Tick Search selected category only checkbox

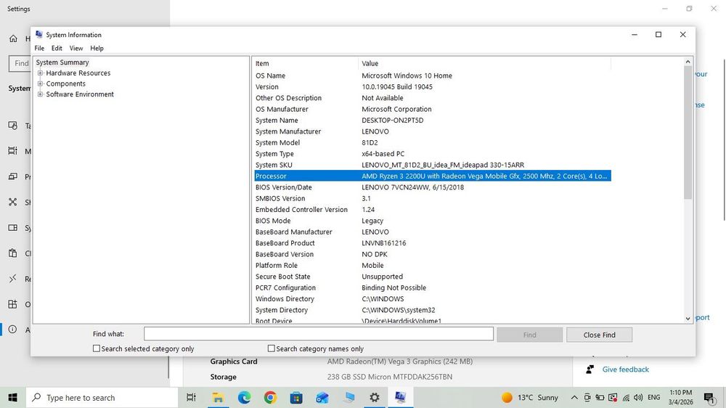(x=97, y=348)
